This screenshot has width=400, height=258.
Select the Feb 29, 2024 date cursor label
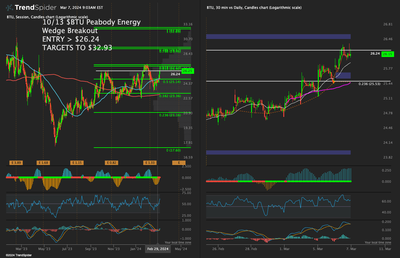[x=158, y=249]
